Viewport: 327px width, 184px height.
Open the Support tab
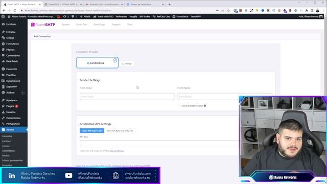116,25
